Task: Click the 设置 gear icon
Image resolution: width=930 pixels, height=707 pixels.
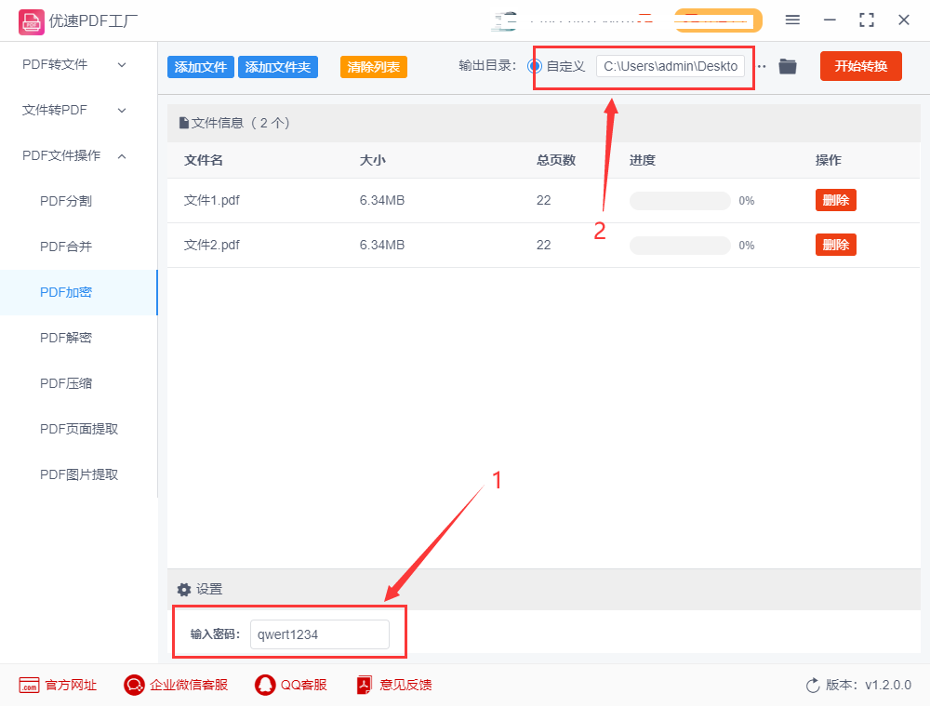Action: tap(184, 590)
